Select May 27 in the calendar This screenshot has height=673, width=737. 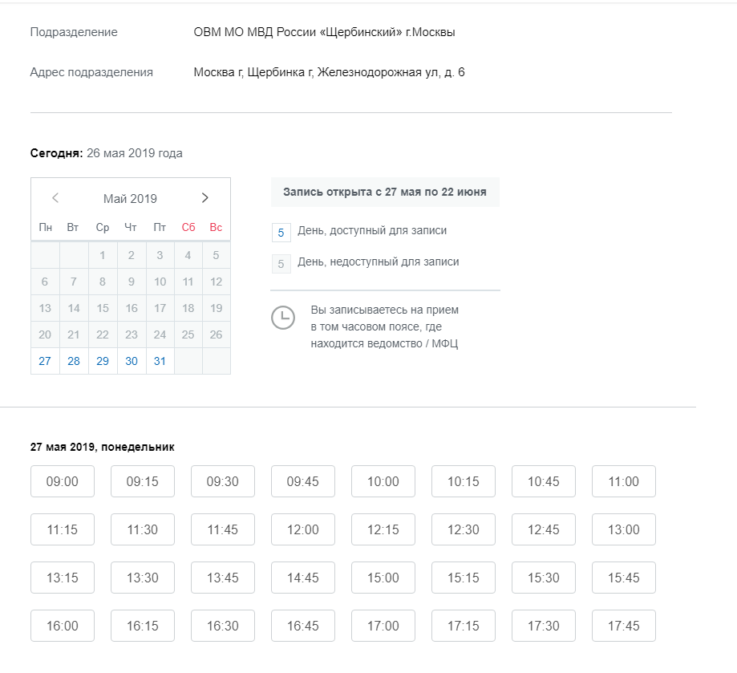point(45,361)
